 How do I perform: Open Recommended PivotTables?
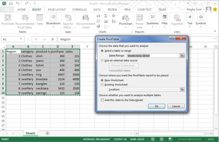click(25, 21)
